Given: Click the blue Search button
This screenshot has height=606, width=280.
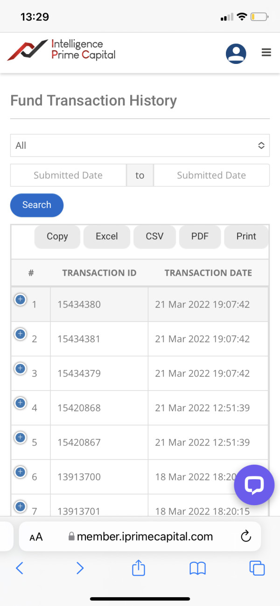Looking at the screenshot, I should click(37, 205).
